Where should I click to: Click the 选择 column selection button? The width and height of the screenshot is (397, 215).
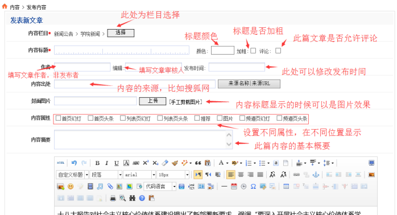(x=121, y=33)
